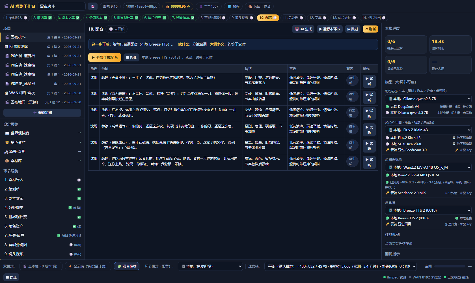Click the AI 生成 button
This screenshot has width=475, height=283.
303,29
